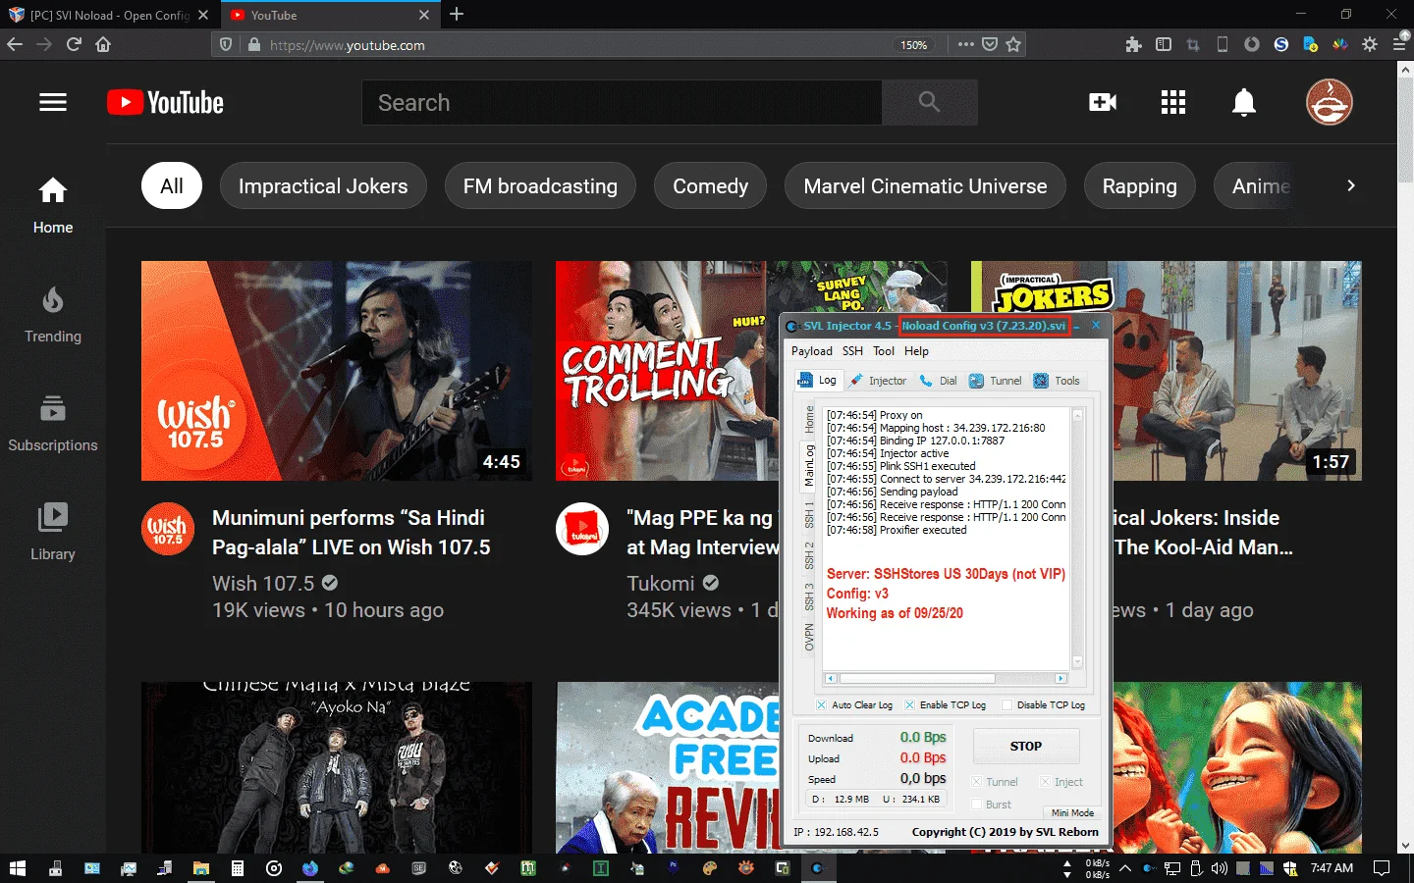Open Firefox application menu

coord(1399,44)
